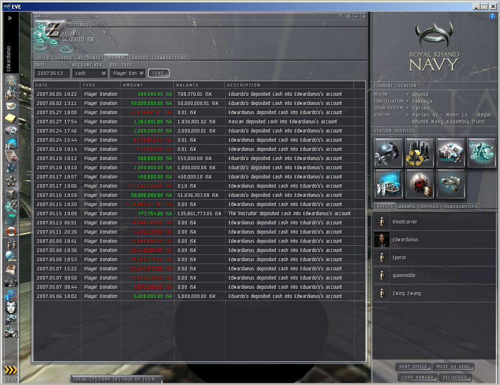The image size is (500, 385).
Task: Expand sidebar with double-chevron icon
Action: click(10, 18)
